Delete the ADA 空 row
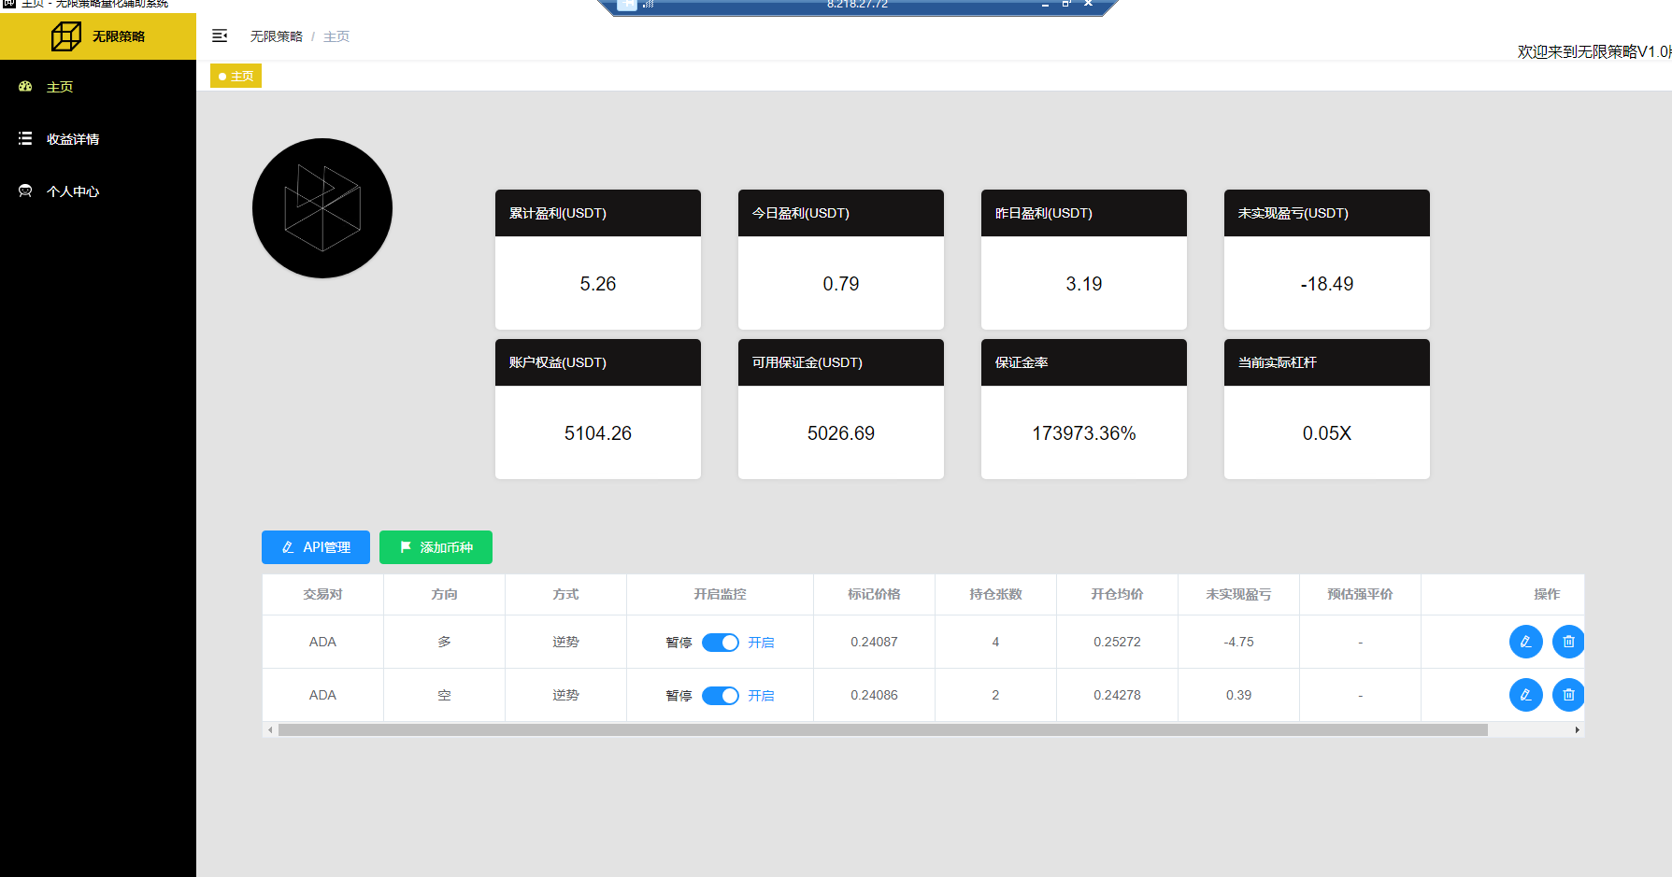Screen dimensions: 1672x877 tap(1568, 695)
